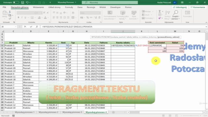Click the horizontal scrollbar at bottom
Screen dimensions: 208x117
coord(166,112)
